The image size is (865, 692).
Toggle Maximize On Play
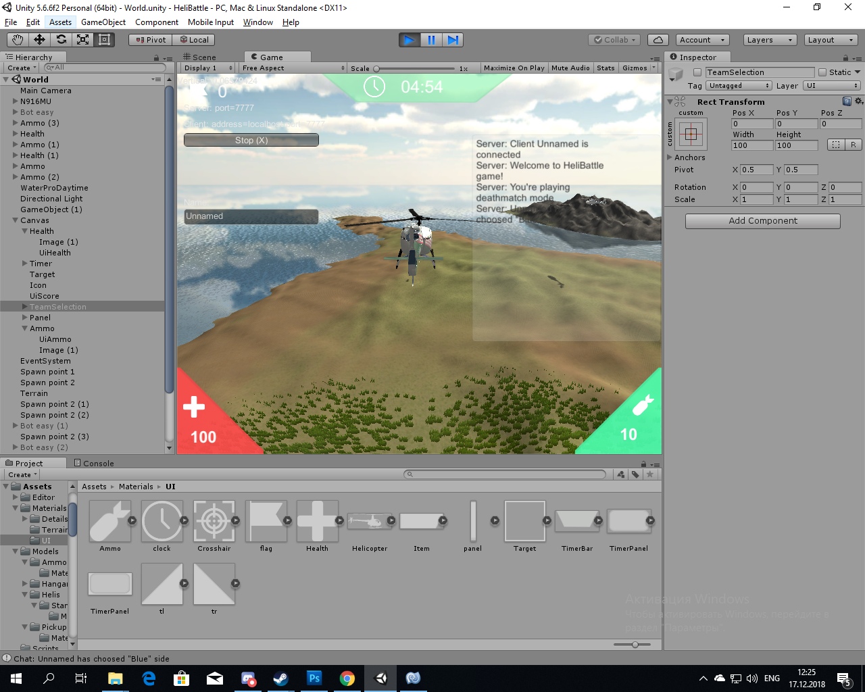pyautogui.click(x=514, y=68)
